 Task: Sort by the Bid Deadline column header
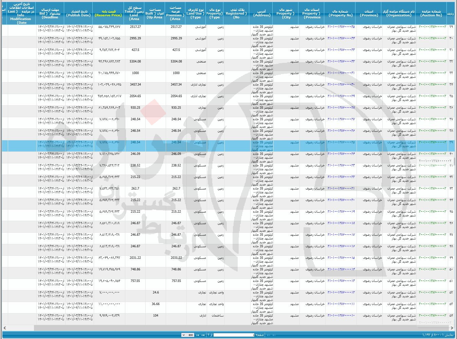(x=50, y=13)
